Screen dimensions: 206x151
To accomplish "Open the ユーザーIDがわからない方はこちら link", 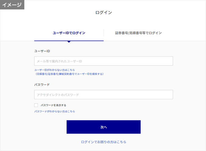I will [x=54, y=70].
